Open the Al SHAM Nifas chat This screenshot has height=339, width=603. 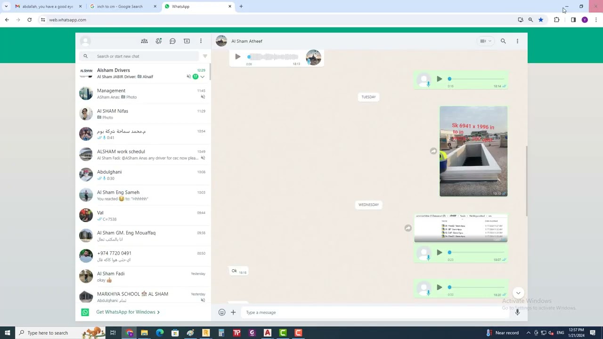(143, 114)
